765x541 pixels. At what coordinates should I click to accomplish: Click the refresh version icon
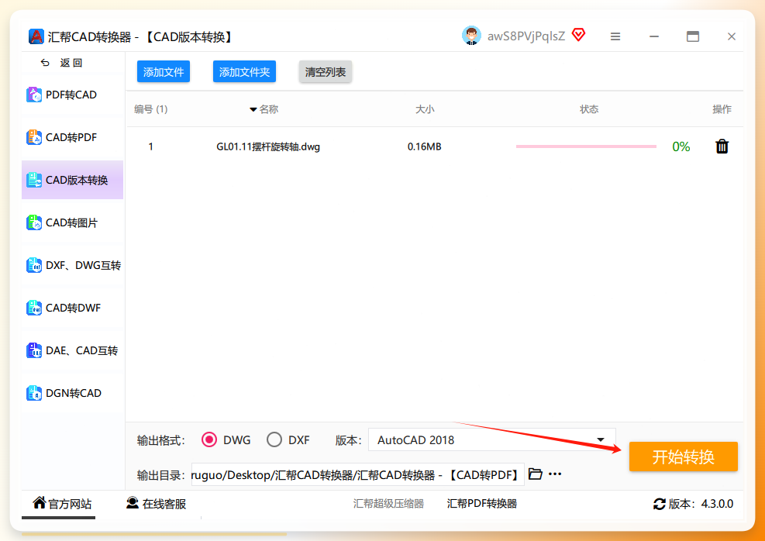pyautogui.click(x=660, y=504)
